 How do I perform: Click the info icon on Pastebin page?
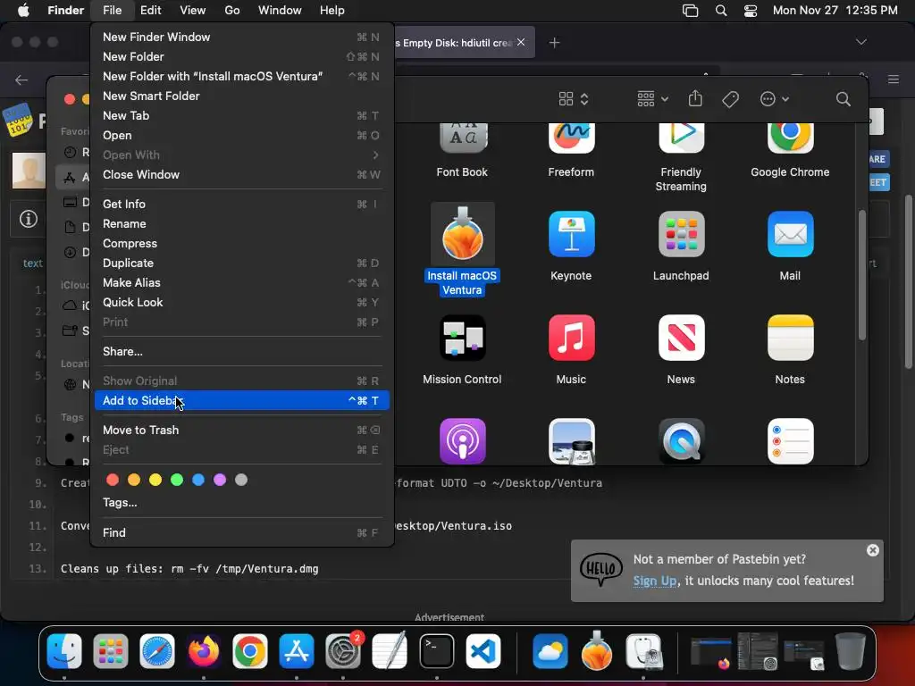28,220
